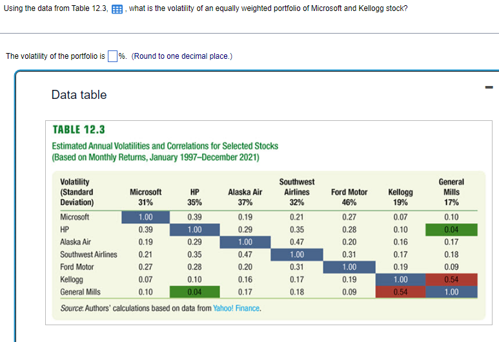Click the TABLE 12.3 heading
The height and width of the screenshot is (342, 499).
tap(79, 130)
